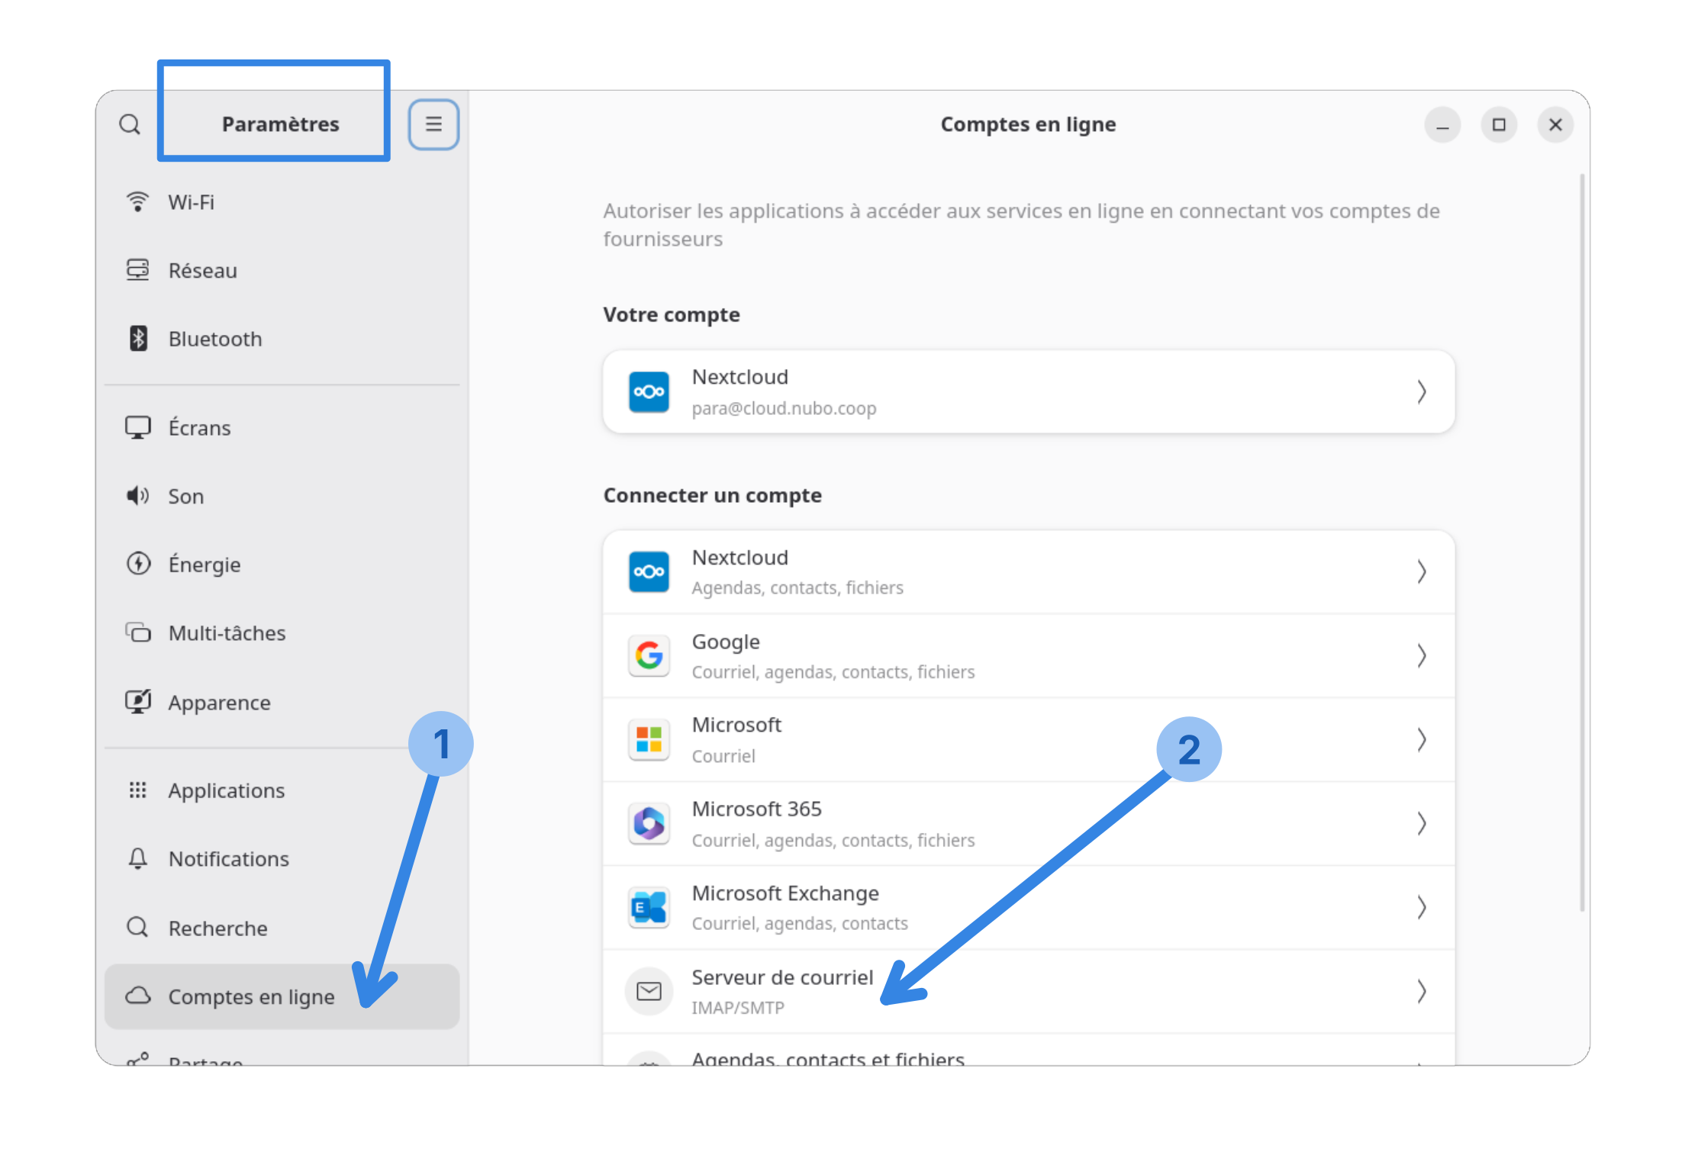Go to Notifications settings
Screen dimensions: 1685x1168
coord(282,859)
